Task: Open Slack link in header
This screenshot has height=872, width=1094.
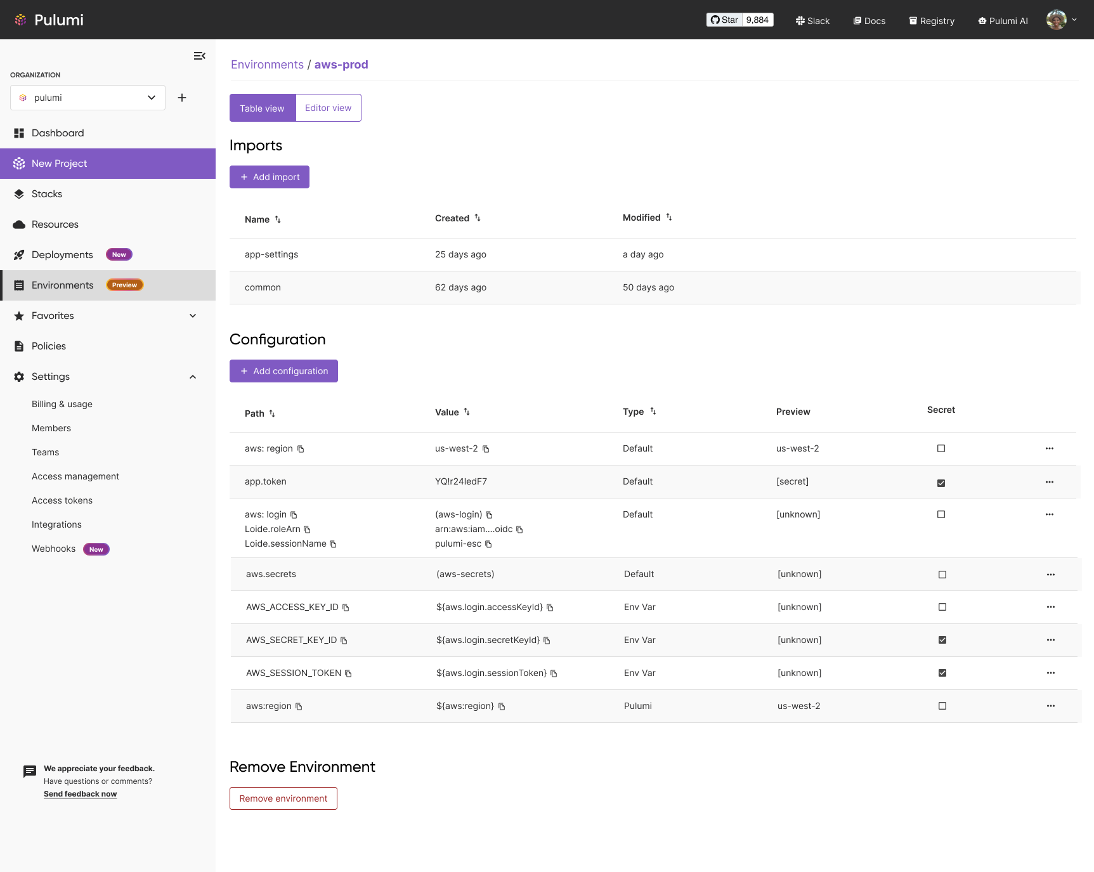Action: tap(812, 21)
